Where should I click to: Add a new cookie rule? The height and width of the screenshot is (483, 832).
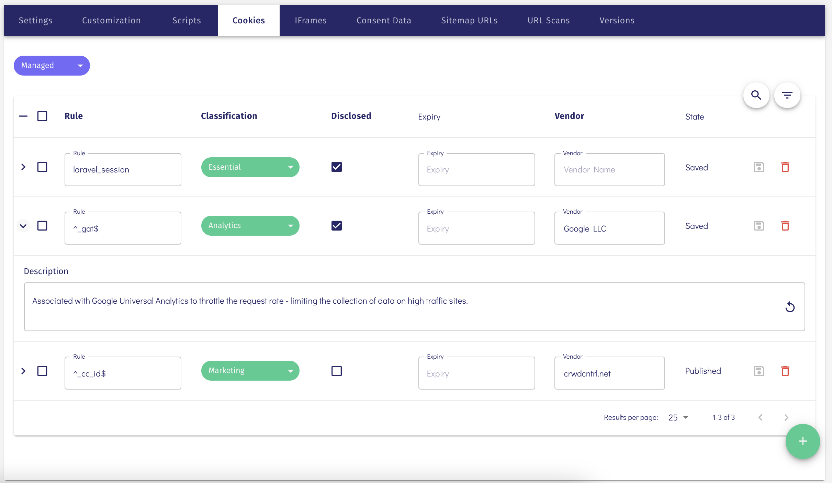(x=802, y=441)
